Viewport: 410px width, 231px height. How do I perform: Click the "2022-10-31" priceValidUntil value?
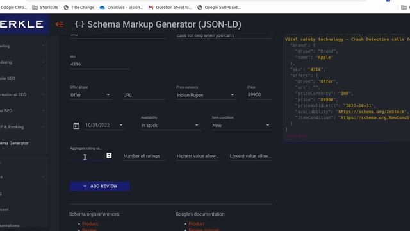(358, 105)
